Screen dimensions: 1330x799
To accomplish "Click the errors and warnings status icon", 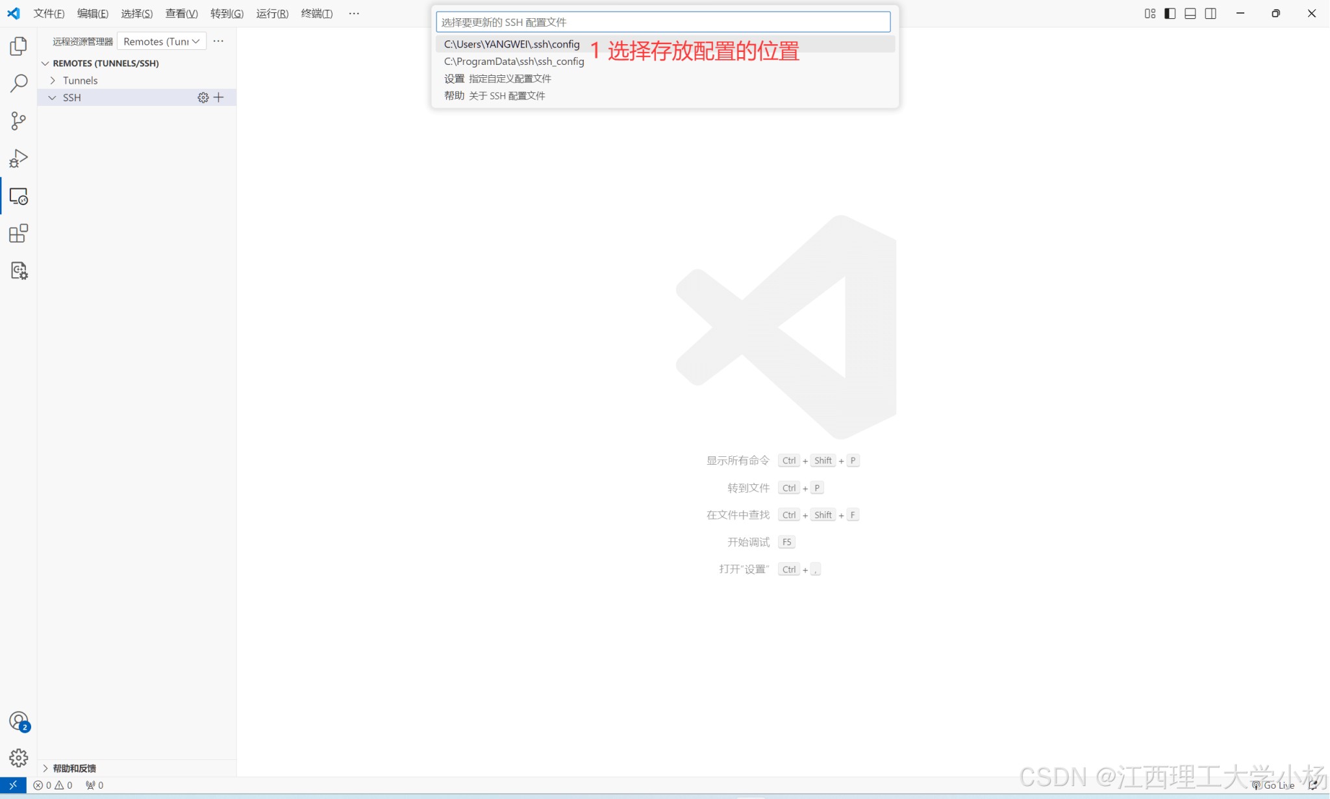I will click(x=52, y=786).
